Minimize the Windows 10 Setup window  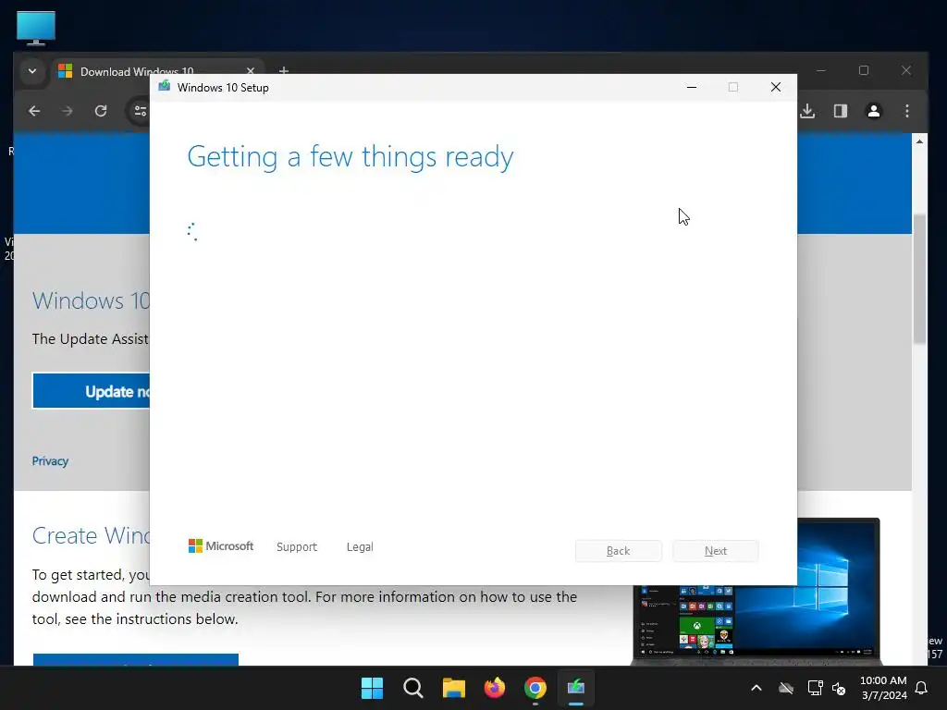(692, 88)
